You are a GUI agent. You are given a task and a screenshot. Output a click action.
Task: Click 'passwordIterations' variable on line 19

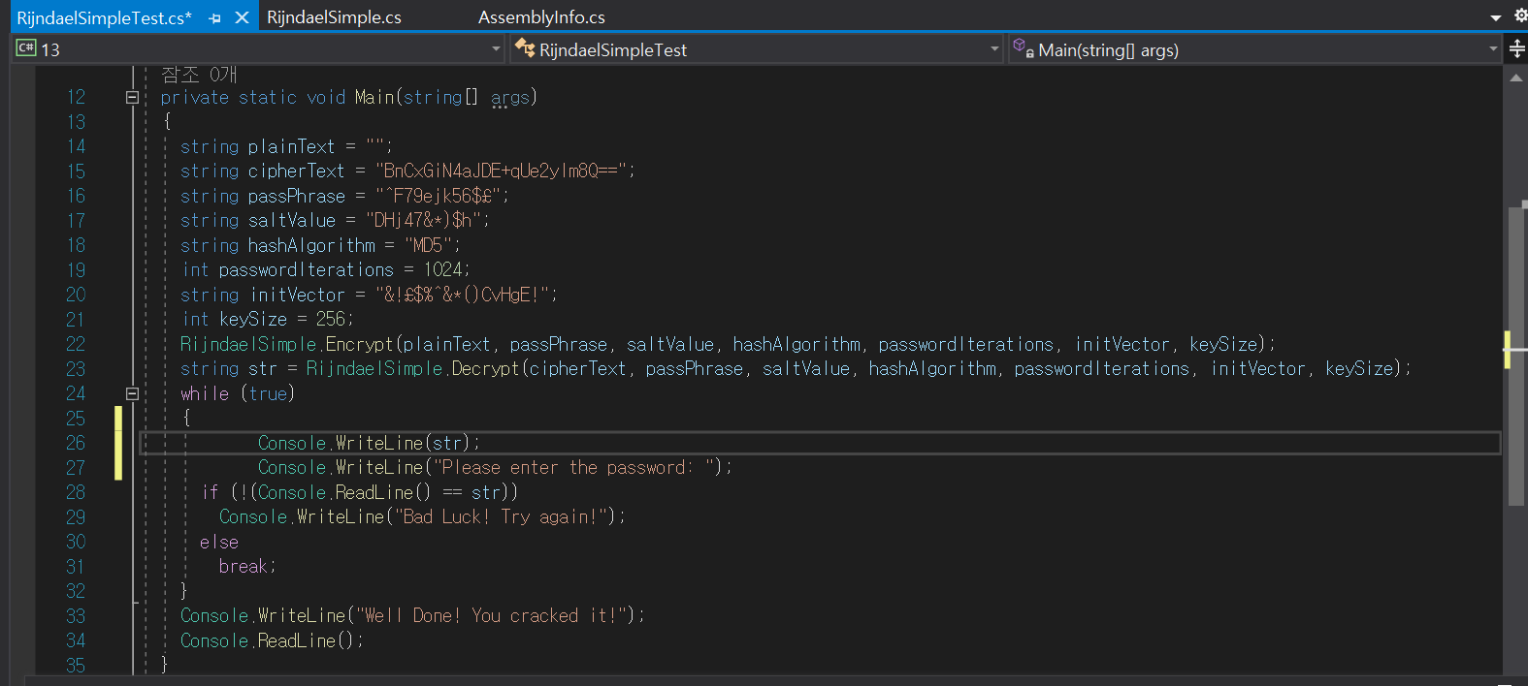(307, 269)
